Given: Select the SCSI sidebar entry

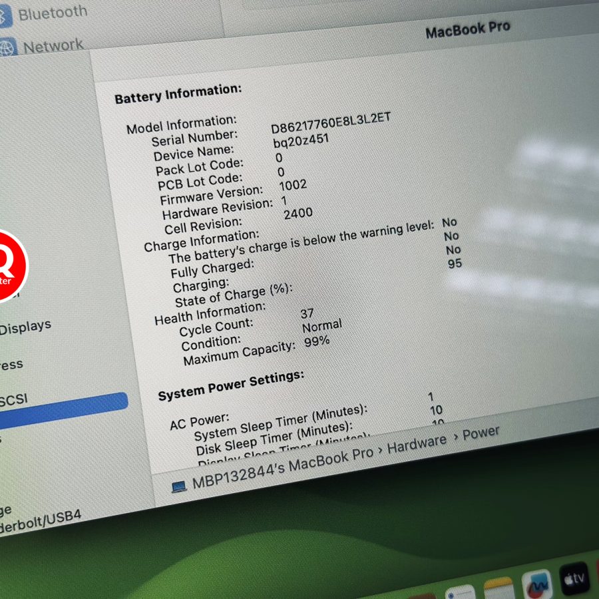Looking at the screenshot, I should tap(14, 399).
